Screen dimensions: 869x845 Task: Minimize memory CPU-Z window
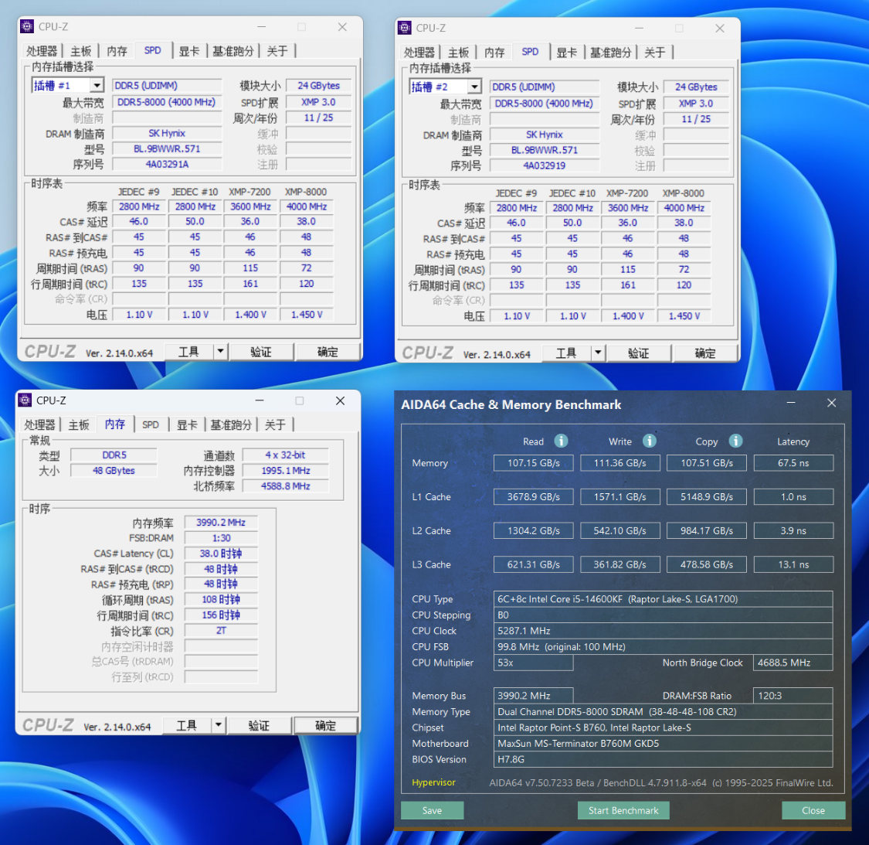click(x=260, y=400)
